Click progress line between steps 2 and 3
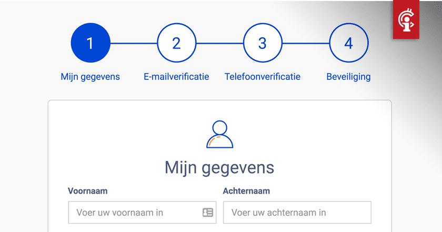Viewport: 442px width, 232px height. [x=219, y=43]
